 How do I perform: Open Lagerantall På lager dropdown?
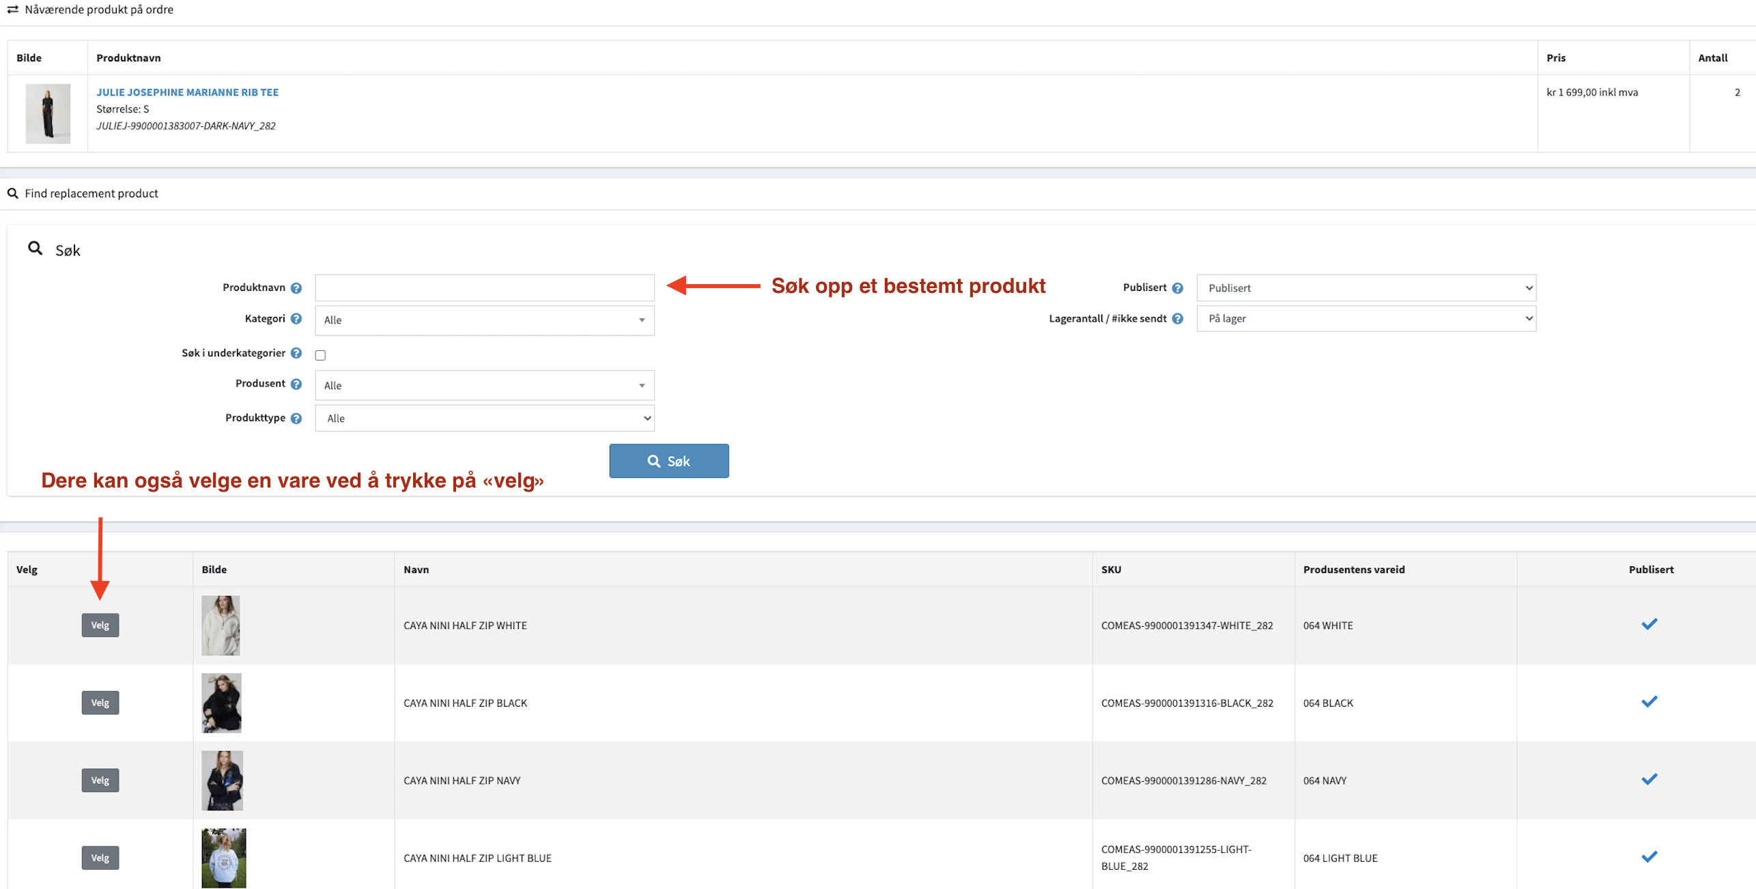click(x=1365, y=319)
